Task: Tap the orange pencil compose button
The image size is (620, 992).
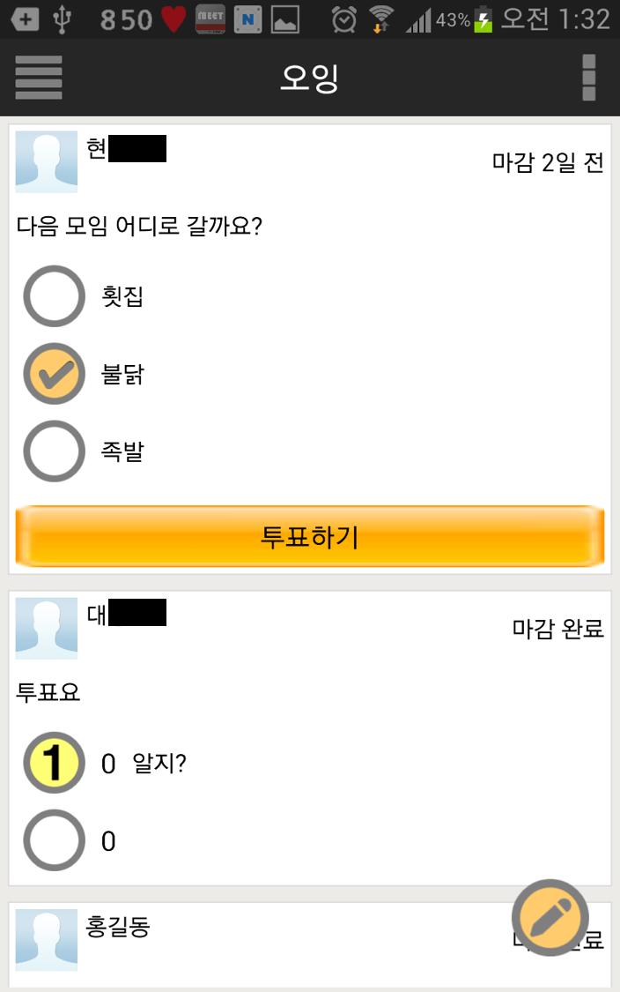Action: [x=550, y=917]
